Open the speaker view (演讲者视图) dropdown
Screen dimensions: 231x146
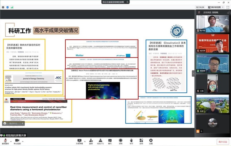214,7
